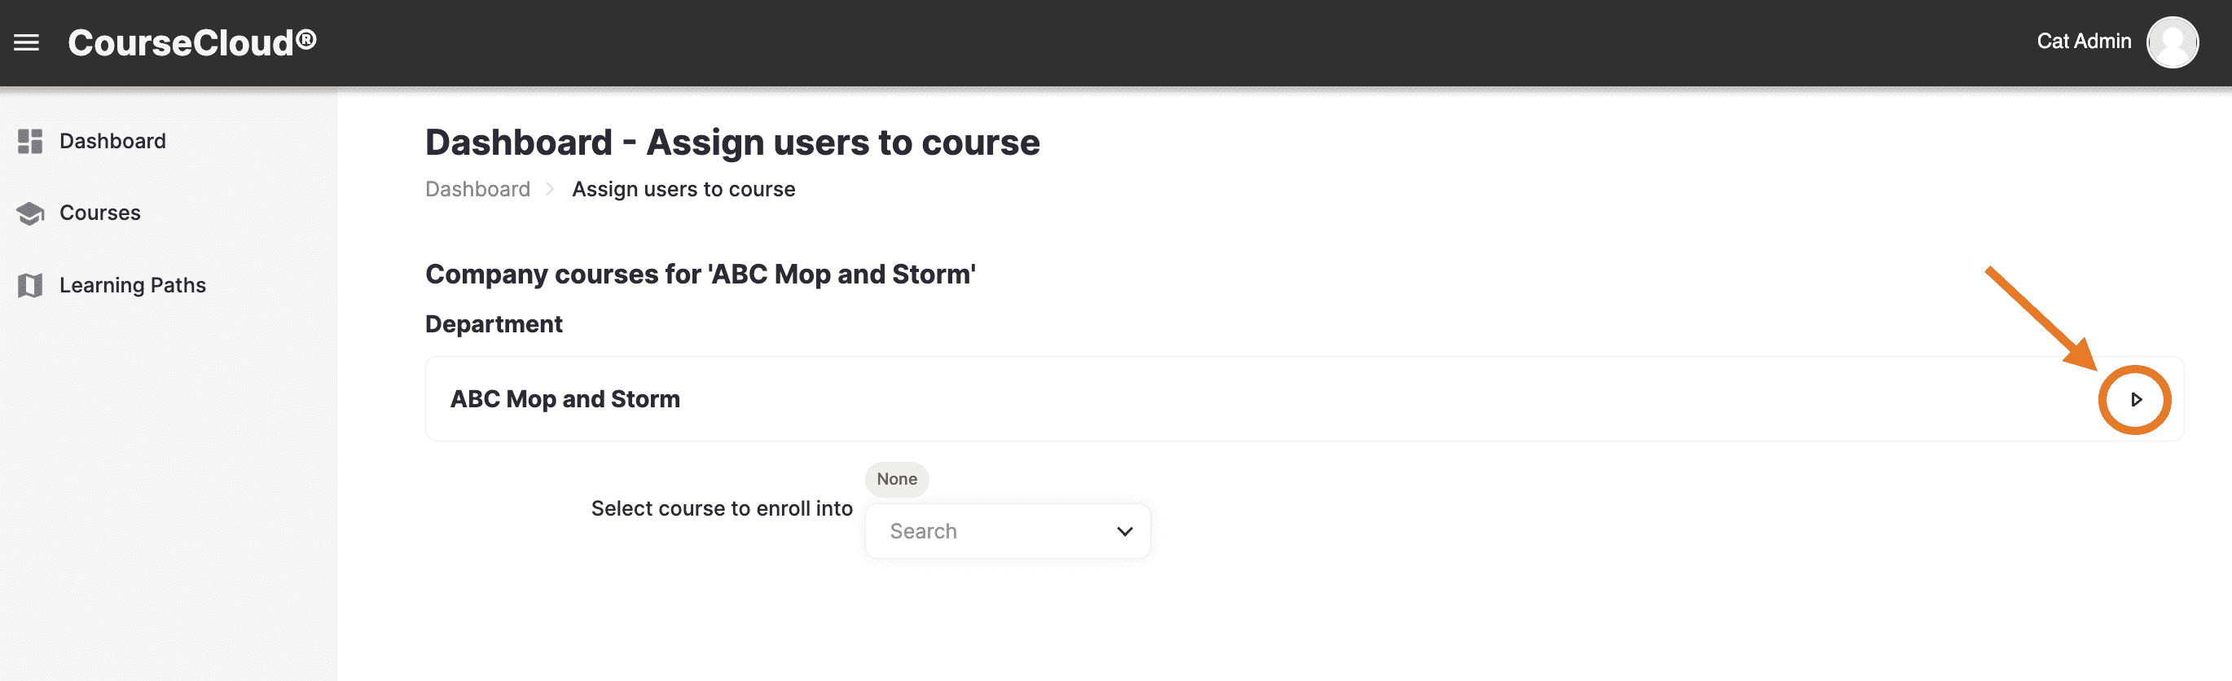Viewport: 2232px width, 681px height.
Task: Click the Dashboard breadcrumb link
Action: coord(477,189)
